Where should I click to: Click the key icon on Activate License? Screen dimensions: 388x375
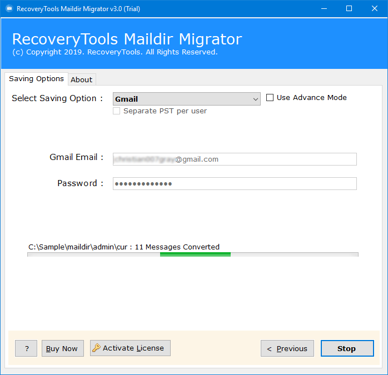(96, 348)
